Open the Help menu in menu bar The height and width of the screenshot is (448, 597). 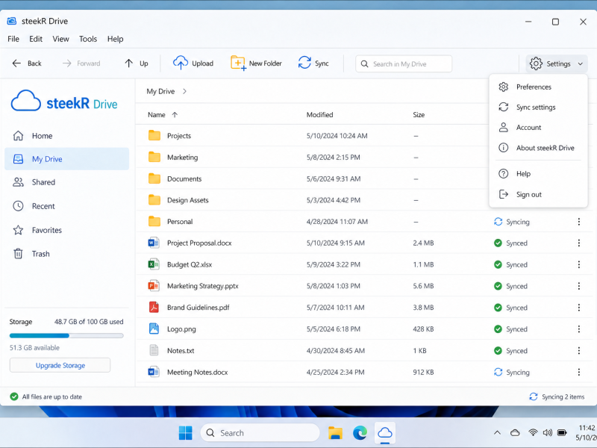[x=116, y=39]
